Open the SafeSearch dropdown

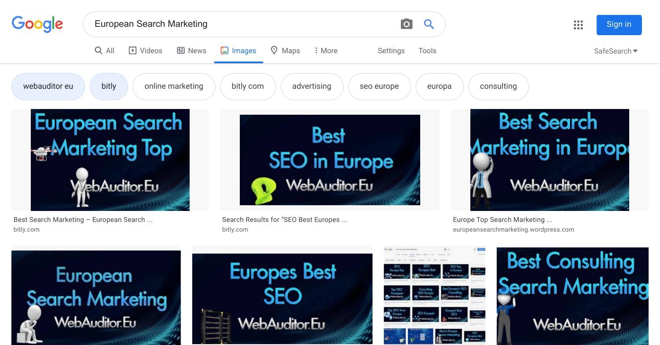click(616, 51)
